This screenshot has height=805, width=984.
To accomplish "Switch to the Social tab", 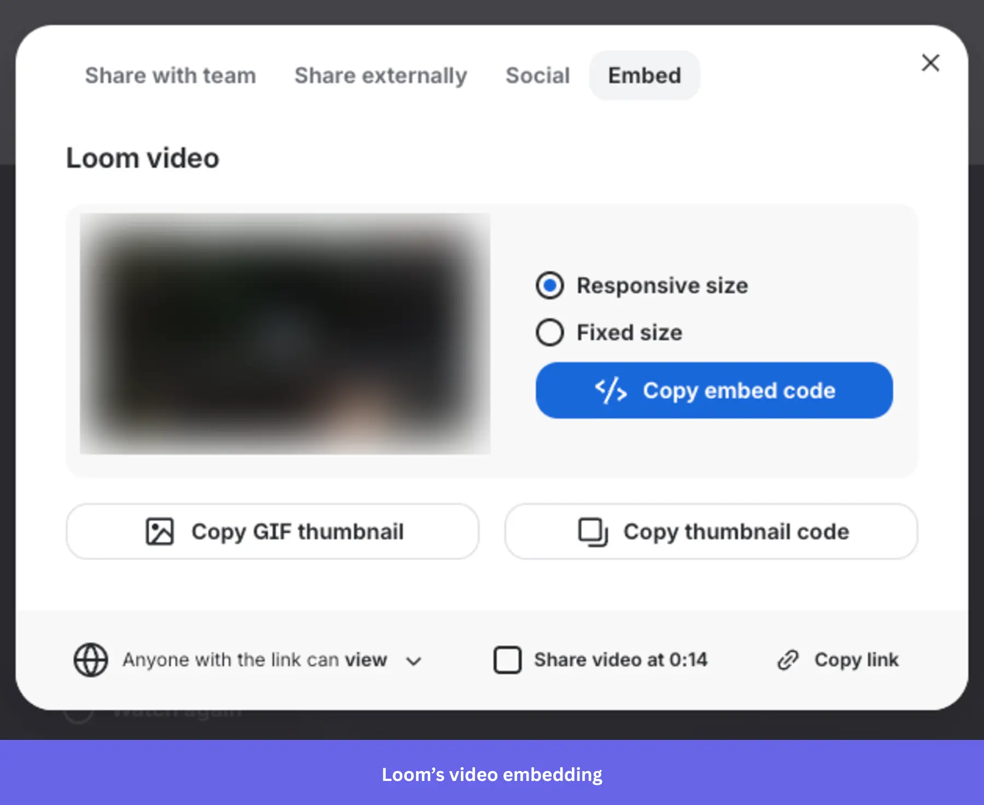I will tap(537, 75).
